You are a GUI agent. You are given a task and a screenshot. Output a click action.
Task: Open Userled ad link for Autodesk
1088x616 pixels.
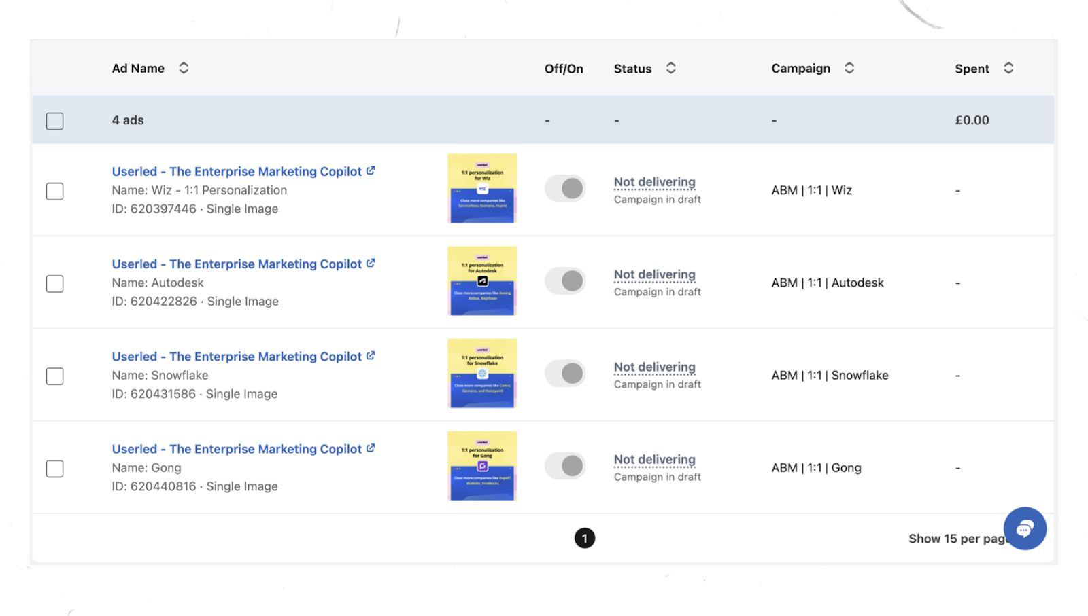tap(237, 264)
